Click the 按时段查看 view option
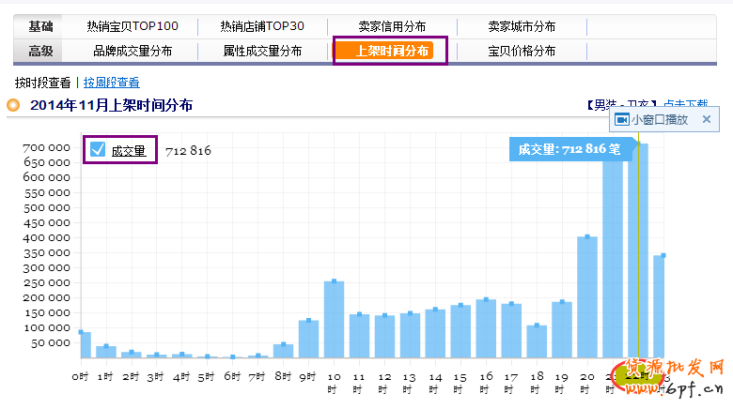Screen dimensions: 733x409 point(42,83)
